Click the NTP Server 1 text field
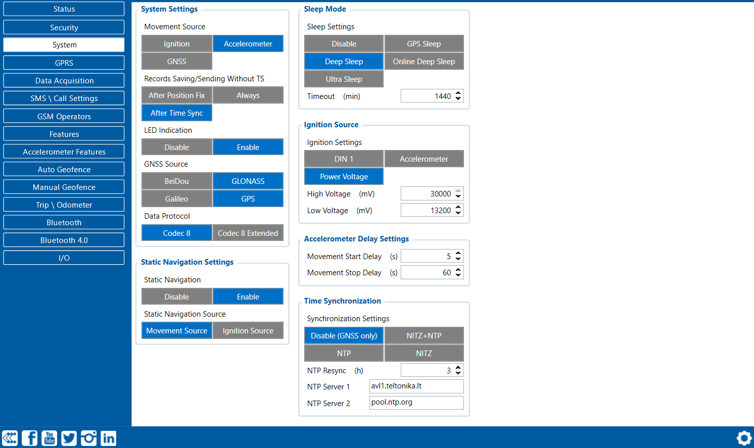Screen dimensions: 754x448 (x=416, y=386)
